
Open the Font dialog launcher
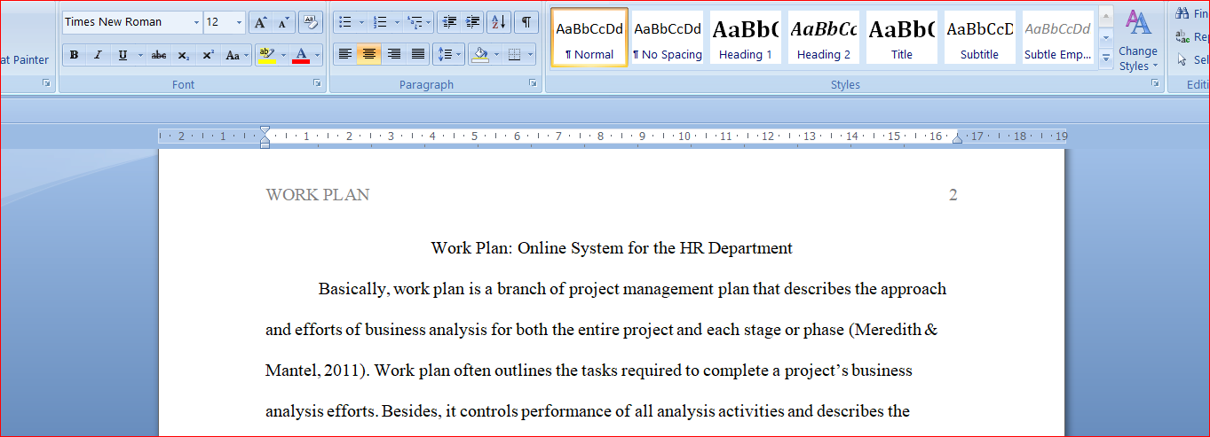click(x=317, y=83)
